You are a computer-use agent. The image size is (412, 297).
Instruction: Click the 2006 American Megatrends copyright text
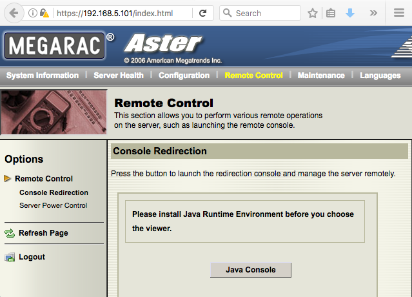point(173,61)
